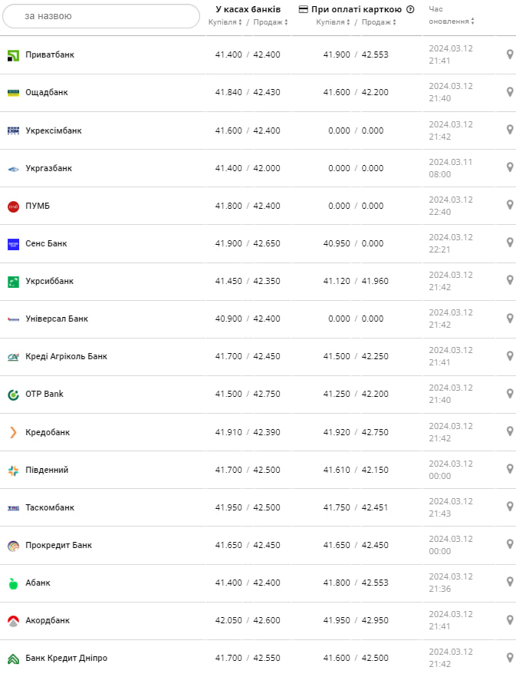Click help icon beside "При оплаті карткою"
This screenshot has height=677, width=516.
coord(410,10)
